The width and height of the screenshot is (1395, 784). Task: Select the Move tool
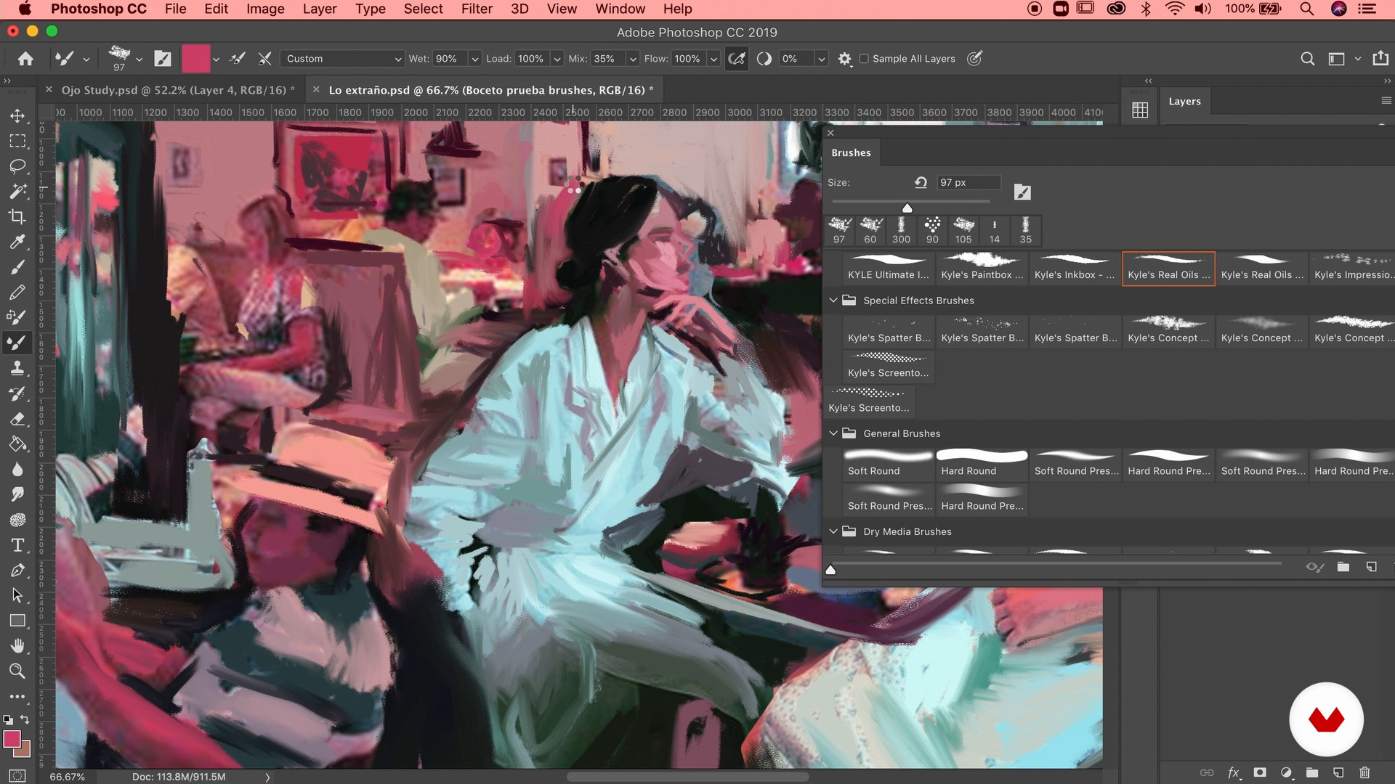pyautogui.click(x=17, y=115)
